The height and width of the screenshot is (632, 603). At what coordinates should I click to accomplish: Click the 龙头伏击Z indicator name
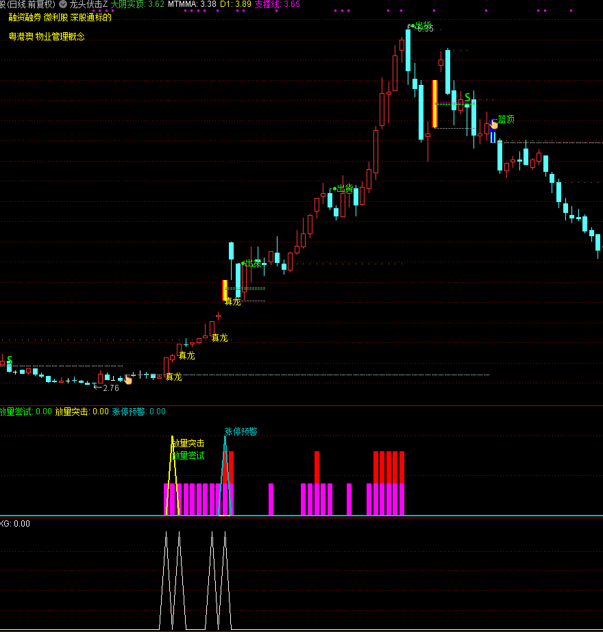pyautogui.click(x=88, y=4)
